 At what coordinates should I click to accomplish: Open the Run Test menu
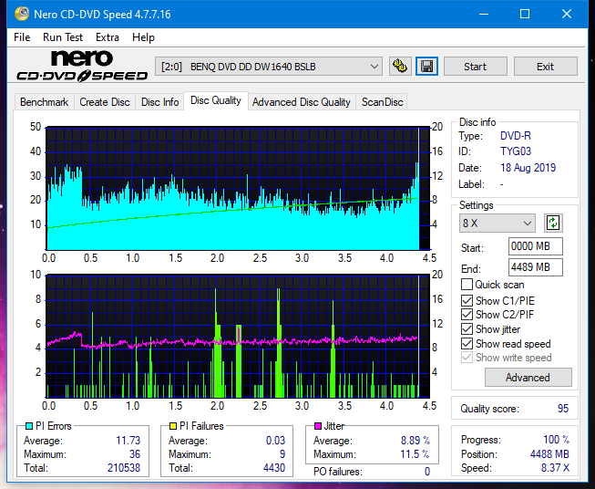[63, 37]
